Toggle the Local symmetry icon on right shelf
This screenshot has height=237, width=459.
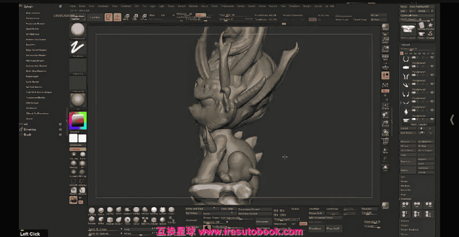385,75
